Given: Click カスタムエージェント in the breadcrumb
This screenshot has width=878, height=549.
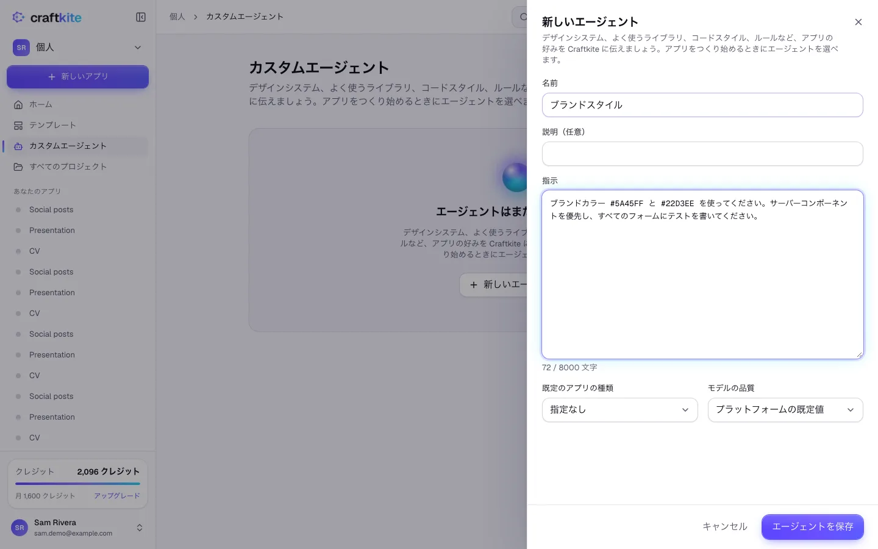Looking at the screenshot, I should pyautogui.click(x=244, y=16).
